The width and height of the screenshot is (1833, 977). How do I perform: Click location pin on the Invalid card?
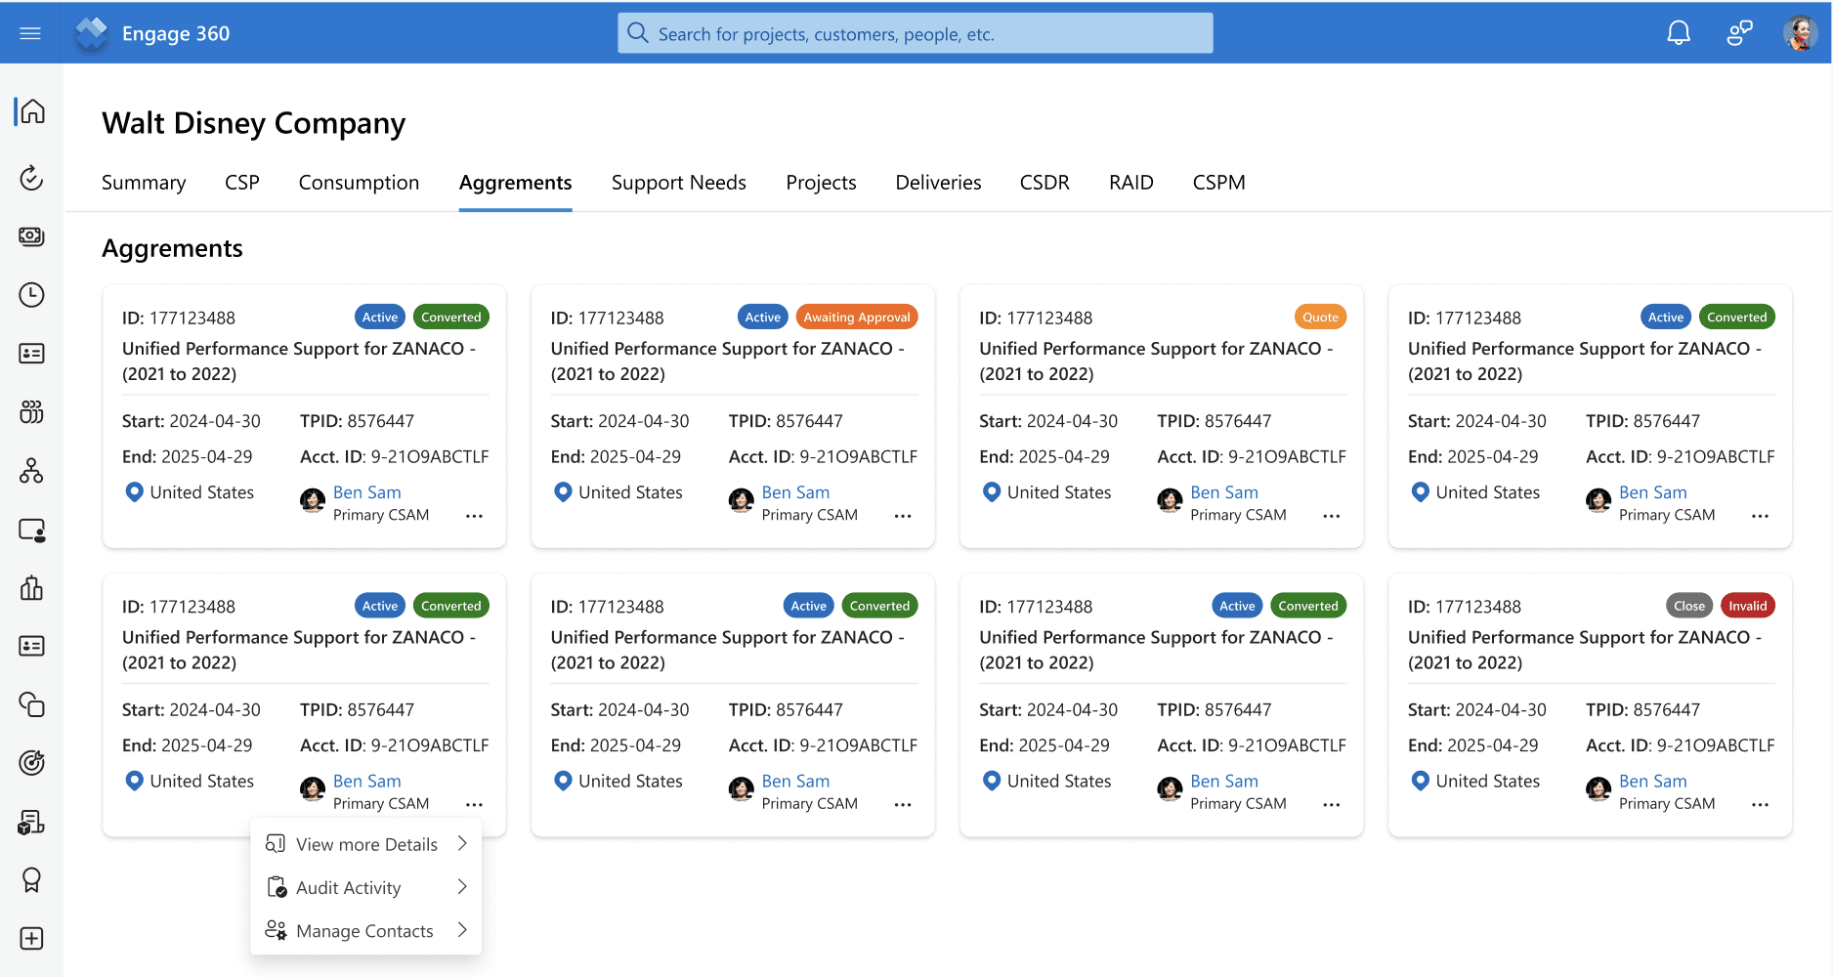[1420, 781]
